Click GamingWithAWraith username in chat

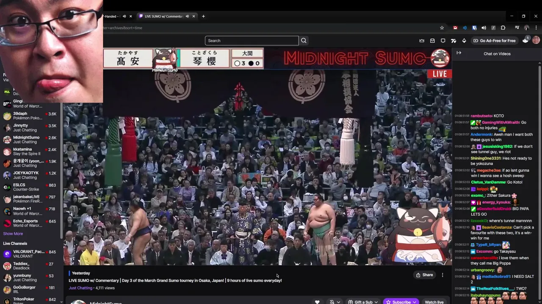click(x=501, y=122)
